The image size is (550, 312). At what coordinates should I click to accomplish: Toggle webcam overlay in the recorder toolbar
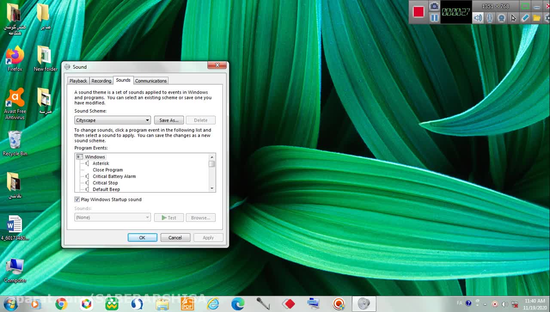coord(501,18)
